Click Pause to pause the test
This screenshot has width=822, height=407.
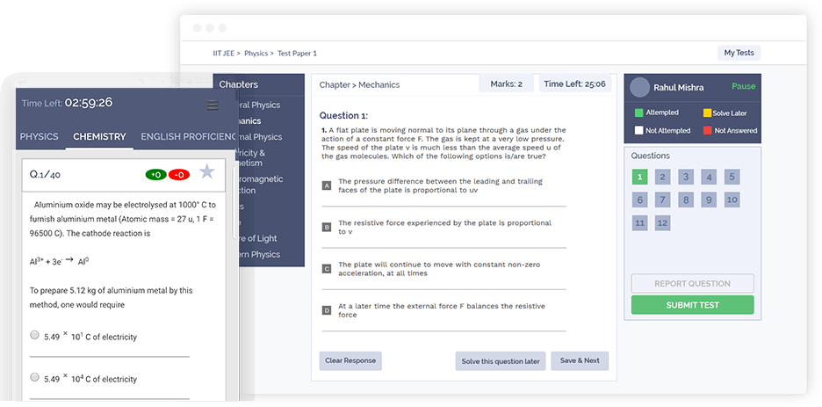pyautogui.click(x=743, y=87)
